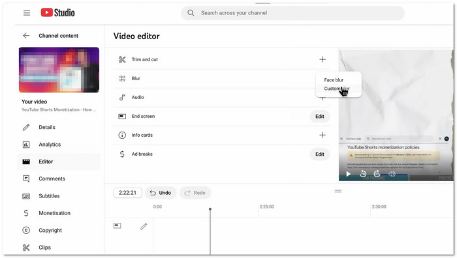Skip the preview forward 10 seconds
The height and width of the screenshot is (258, 457).
click(377, 174)
